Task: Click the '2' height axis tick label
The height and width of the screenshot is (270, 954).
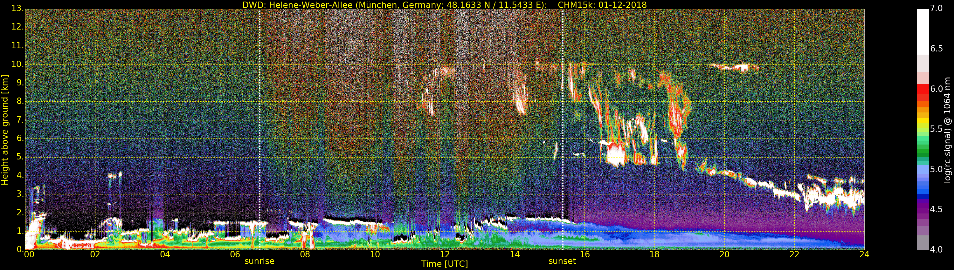Action: click(x=20, y=212)
